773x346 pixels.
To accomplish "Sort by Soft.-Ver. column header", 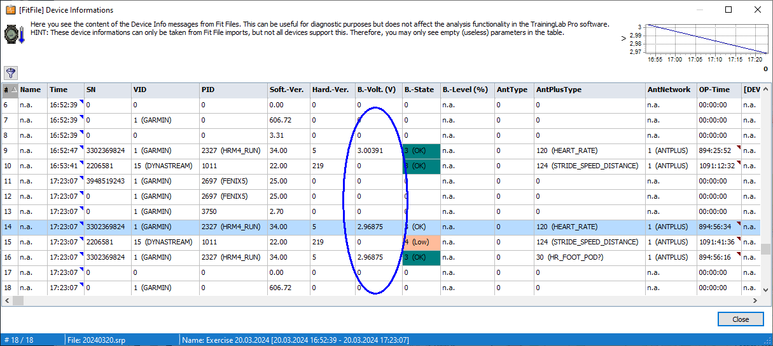I will pyautogui.click(x=289, y=90).
